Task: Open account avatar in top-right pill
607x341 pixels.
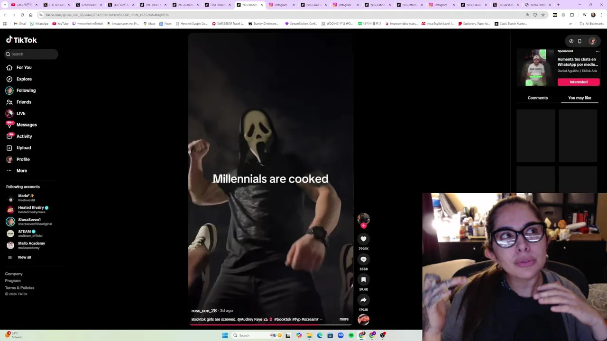Action: (592, 41)
